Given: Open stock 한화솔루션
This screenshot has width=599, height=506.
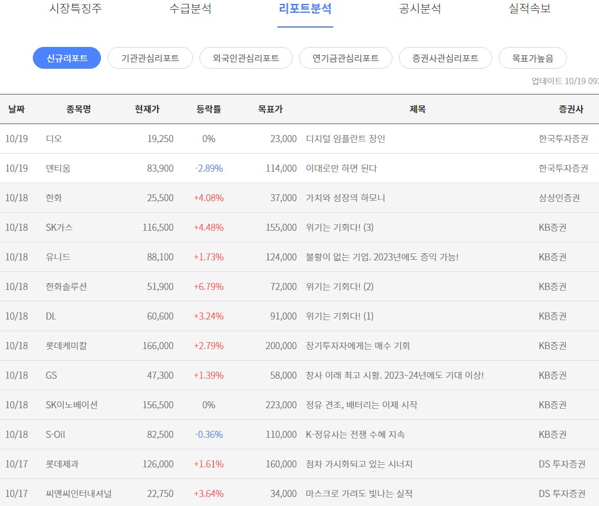Looking at the screenshot, I should pos(66,287).
